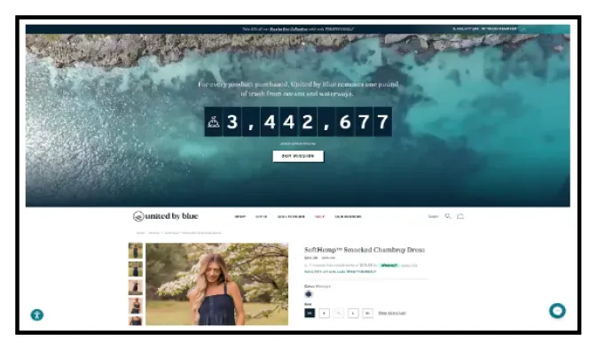Click the product price text
597x350 pixels.
pyautogui.click(x=320, y=258)
